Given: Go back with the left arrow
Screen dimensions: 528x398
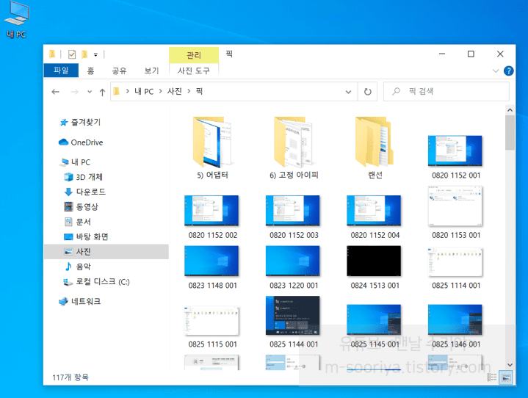Looking at the screenshot, I should pos(56,92).
